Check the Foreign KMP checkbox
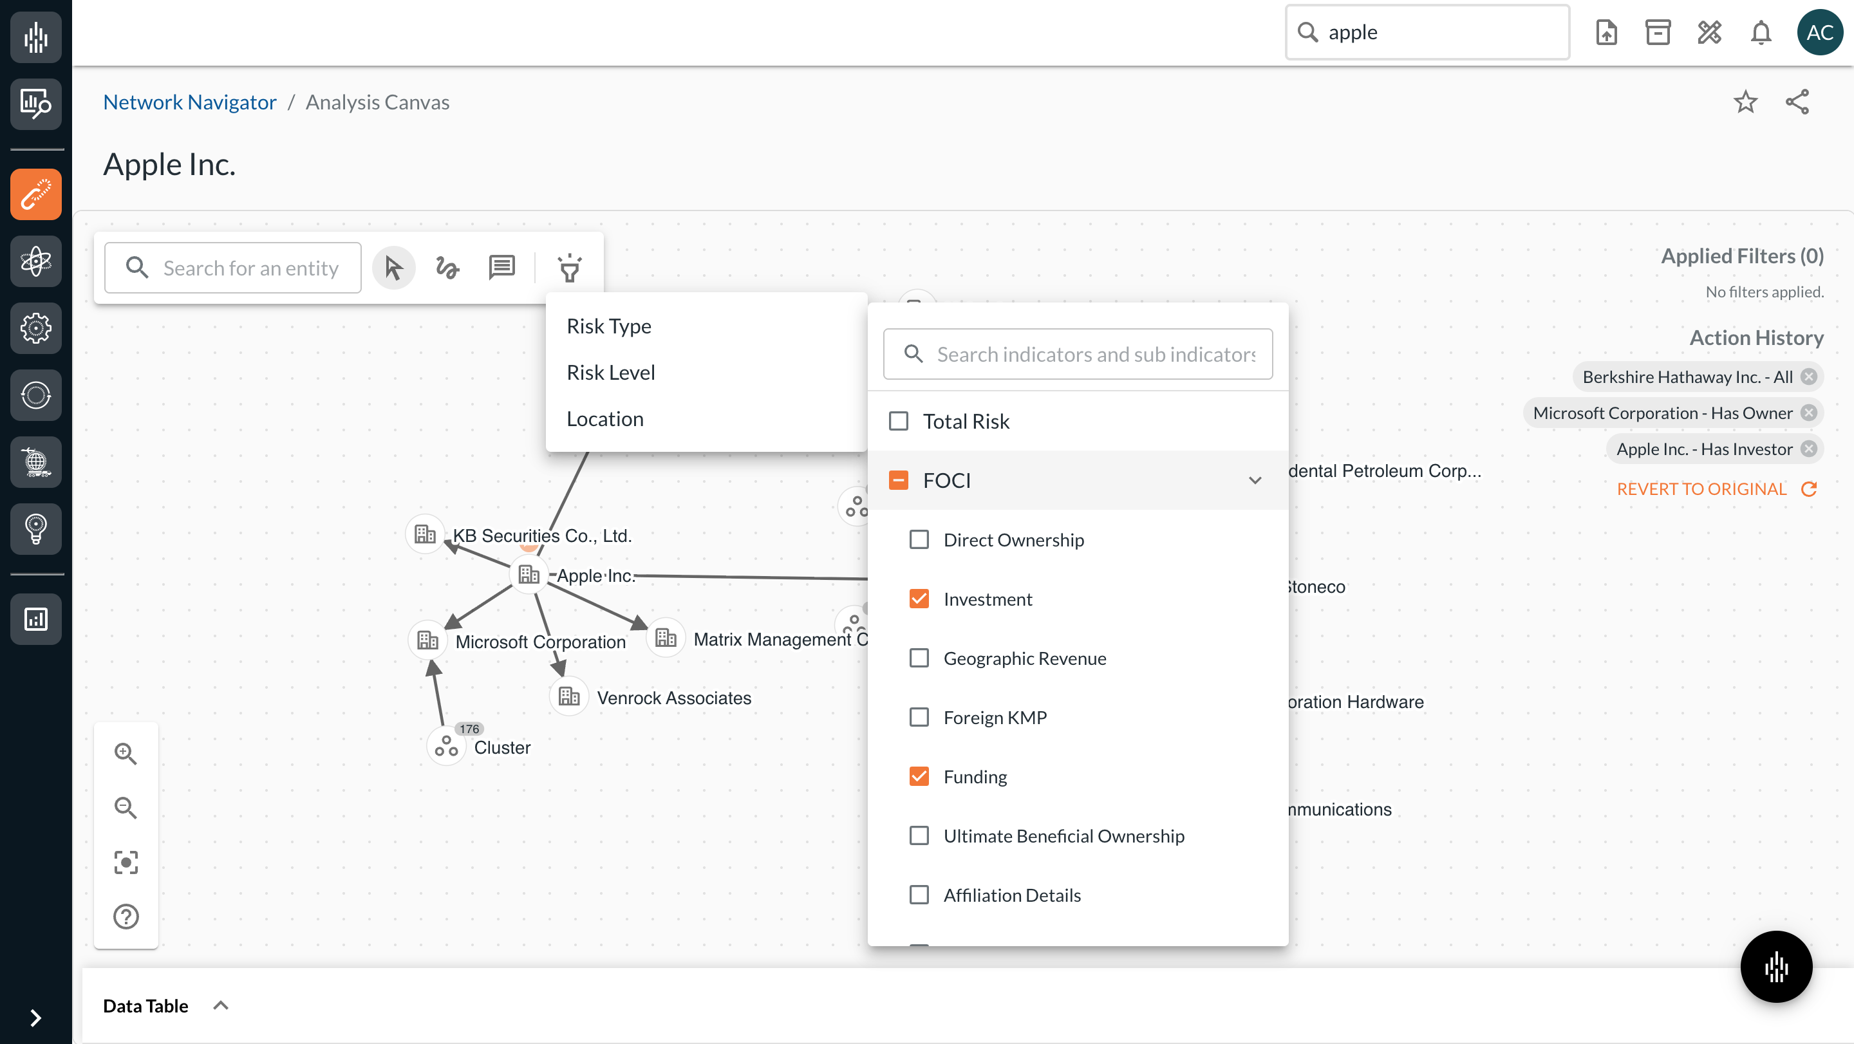The height and width of the screenshot is (1044, 1854). (x=919, y=716)
